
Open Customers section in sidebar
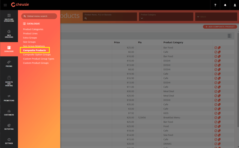(9, 112)
